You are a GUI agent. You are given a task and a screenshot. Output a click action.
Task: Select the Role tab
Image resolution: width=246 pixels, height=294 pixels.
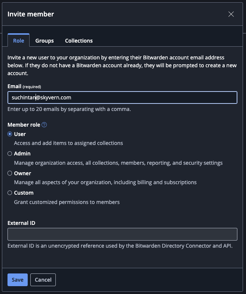pos(19,41)
